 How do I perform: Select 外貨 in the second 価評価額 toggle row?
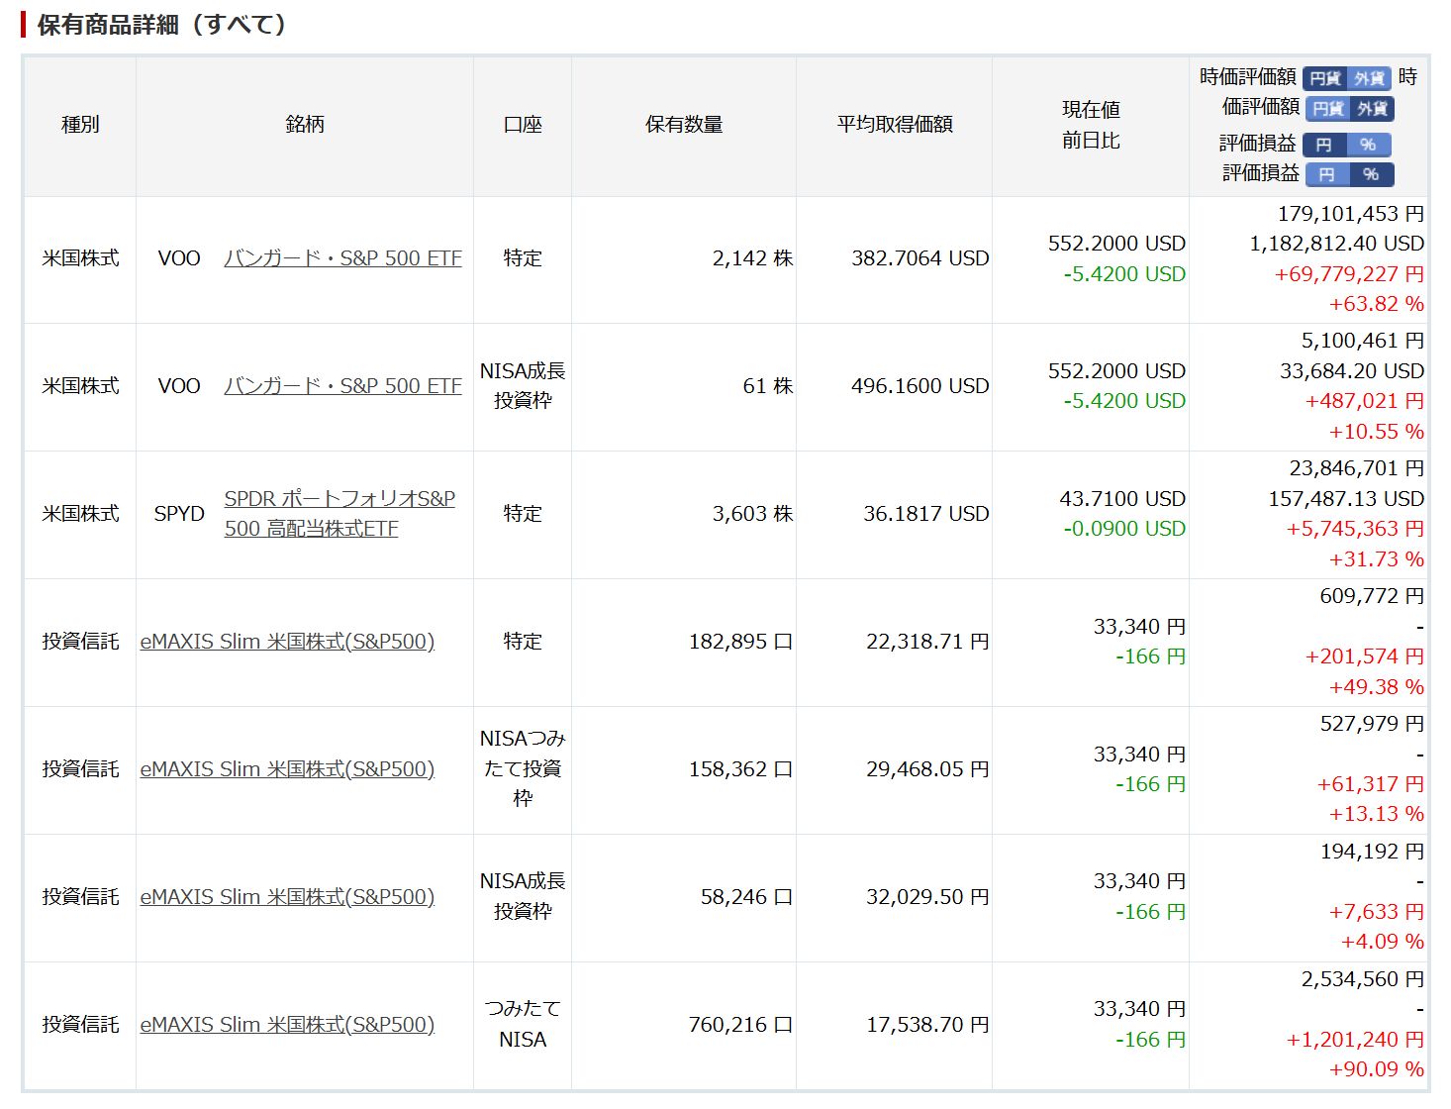coord(1372,109)
